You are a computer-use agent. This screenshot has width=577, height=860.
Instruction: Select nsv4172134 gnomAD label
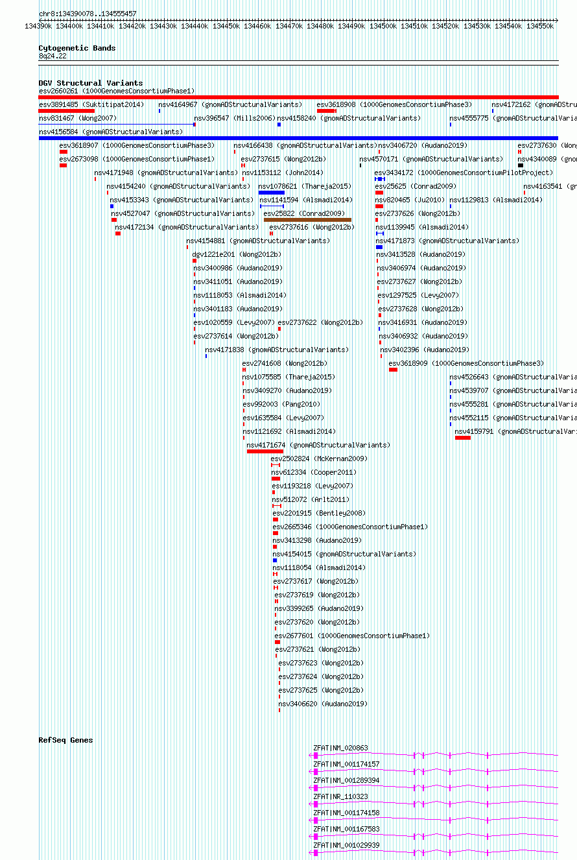pos(187,227)
